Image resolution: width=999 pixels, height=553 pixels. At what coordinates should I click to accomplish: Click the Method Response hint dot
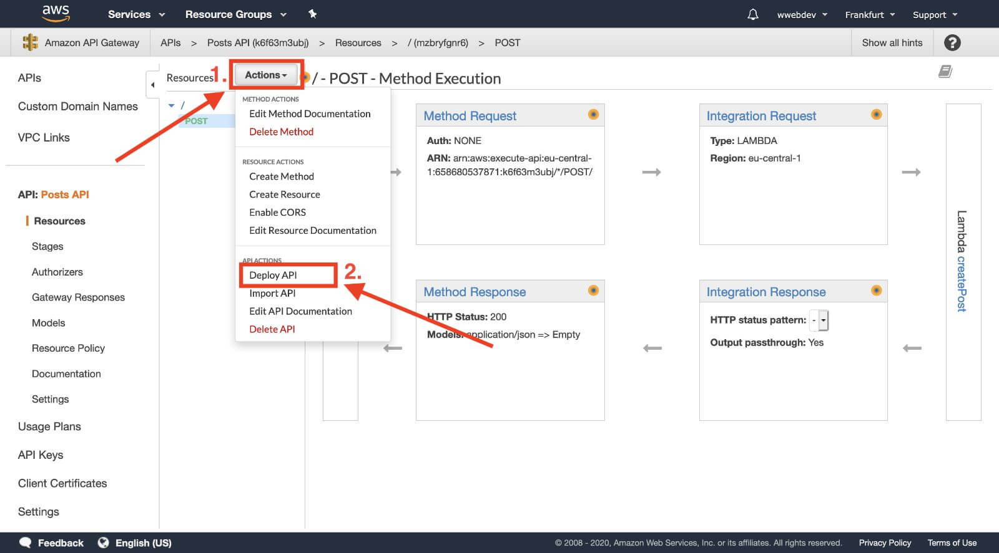tap(593, 290)
